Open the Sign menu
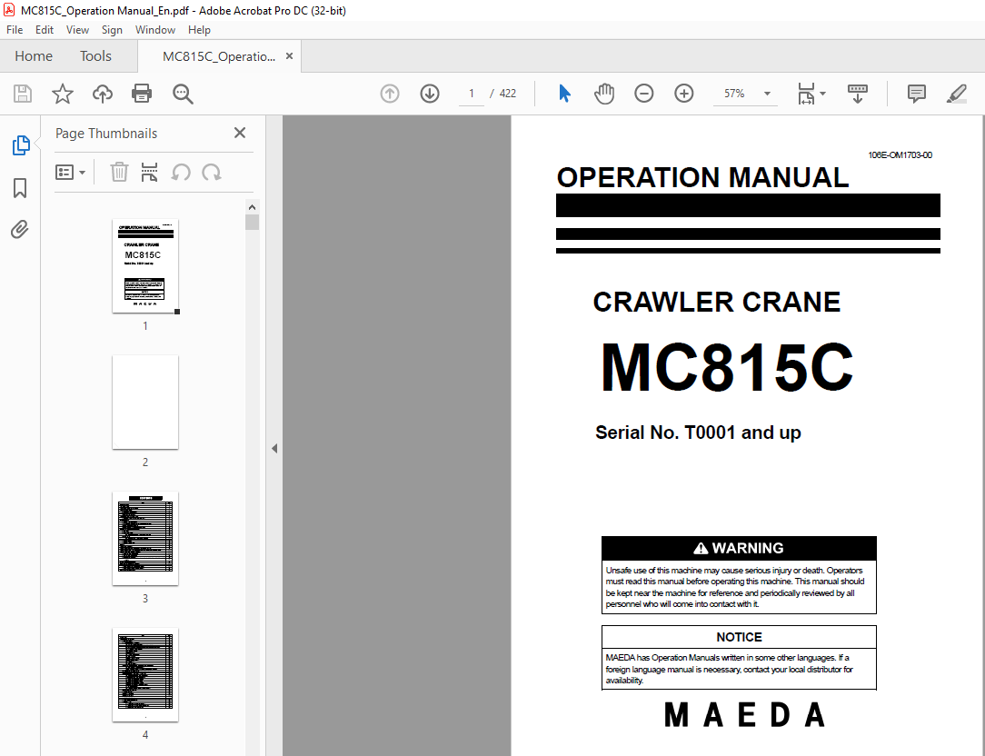 click(x=112, y=30)
